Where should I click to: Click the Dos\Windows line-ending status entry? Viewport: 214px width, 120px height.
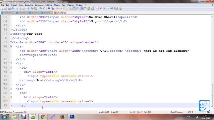pos(177,112)
